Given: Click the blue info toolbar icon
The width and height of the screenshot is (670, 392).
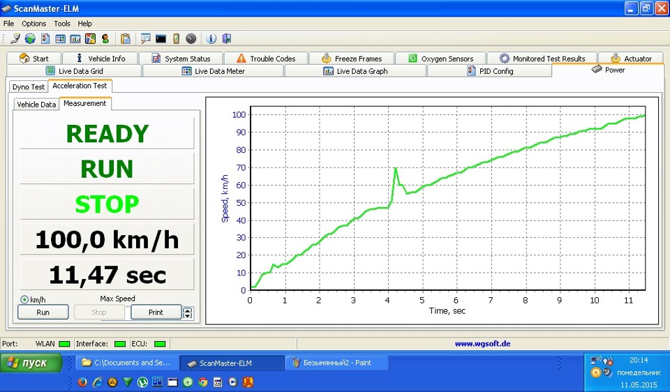Looking at the screenshot, I should click(211, 39).
